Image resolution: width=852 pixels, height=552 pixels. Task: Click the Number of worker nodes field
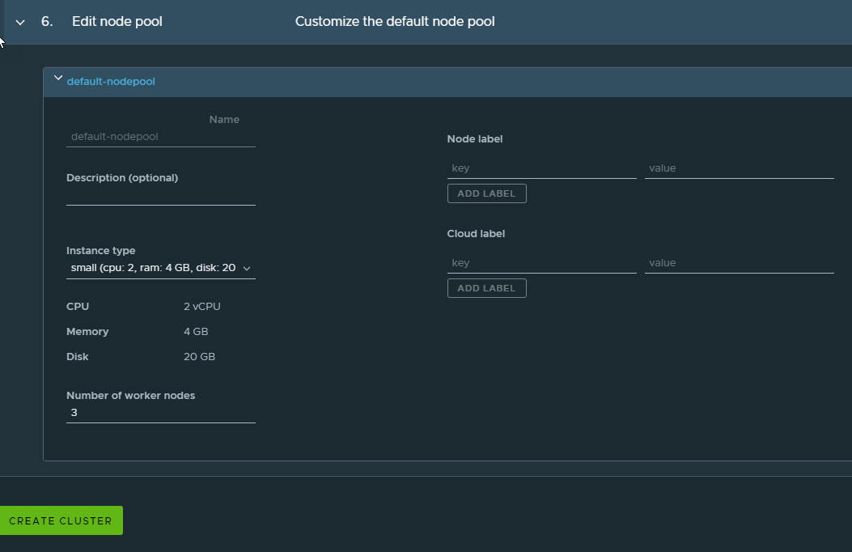pyautogui.click(x=160, y=413)
